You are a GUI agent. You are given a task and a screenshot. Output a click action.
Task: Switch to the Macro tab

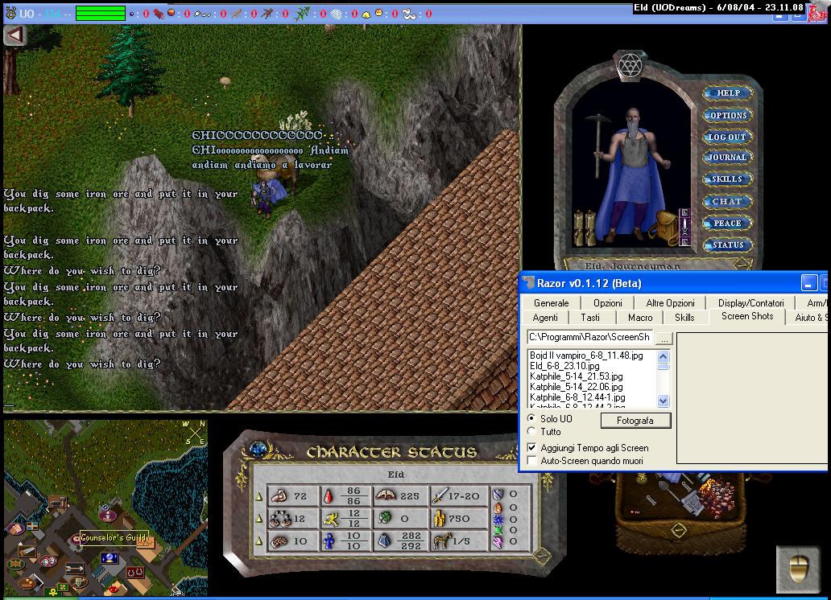pos(639,317)
